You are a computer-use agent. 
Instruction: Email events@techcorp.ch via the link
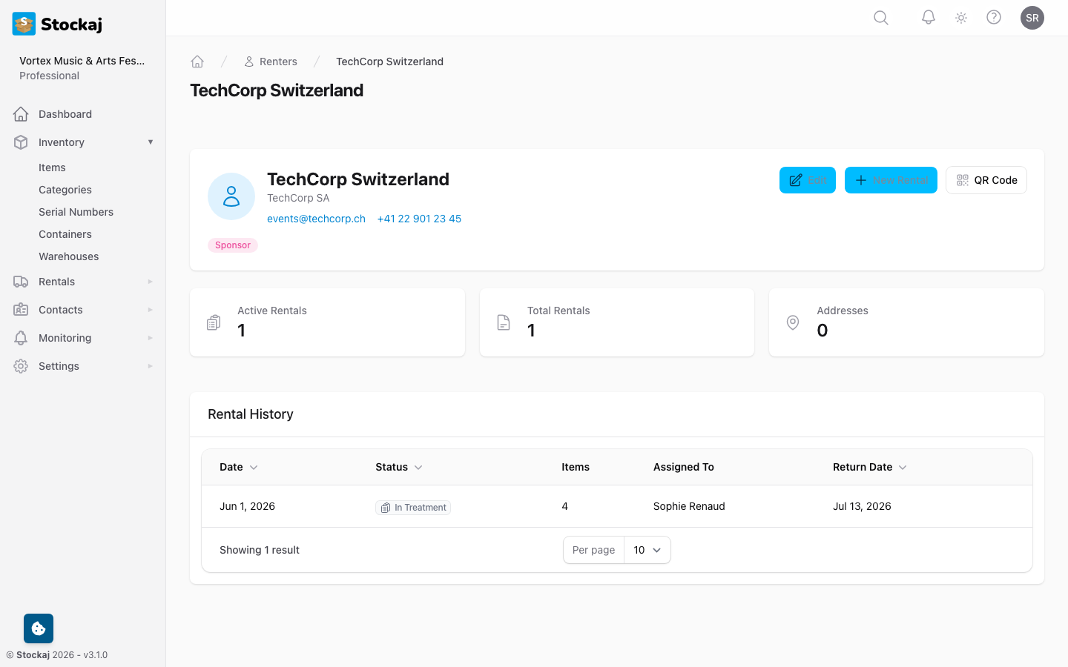point(316,218)
